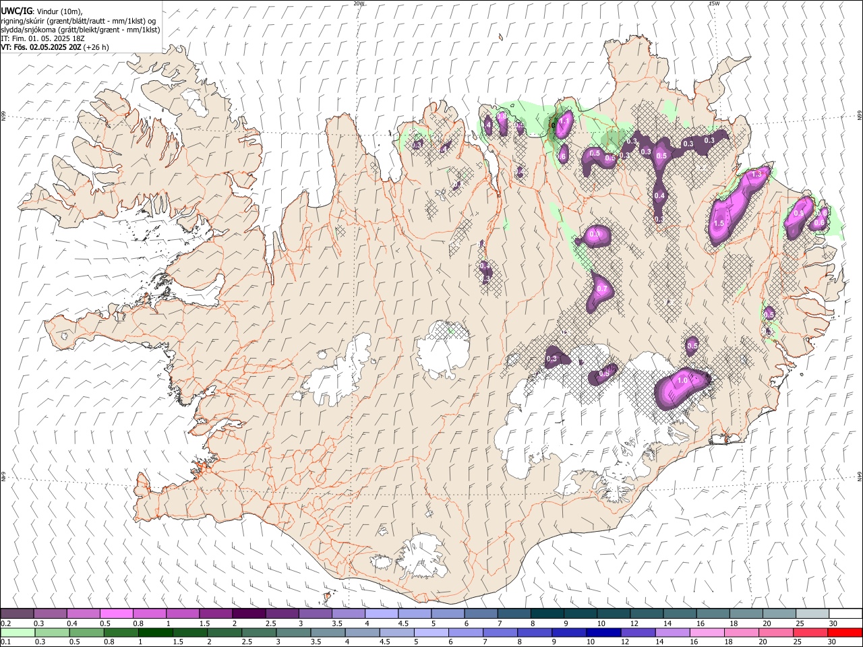Select the darkest green swatch above 1 on the lower scale
The image size is (863, 647).
pos(155,632)
